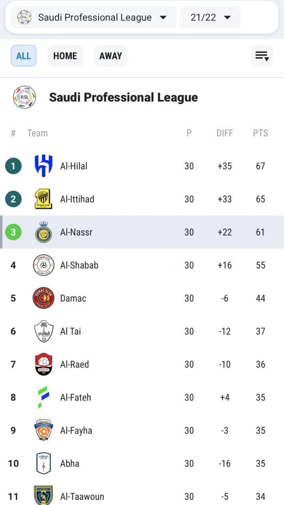Tap the Al-Fateh club logo
This screenshot has height=505, width=284.
point(43,397)
